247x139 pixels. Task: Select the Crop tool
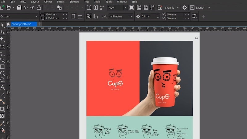pos(2,40)
